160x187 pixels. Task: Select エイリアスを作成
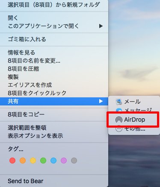pos(54,85)
